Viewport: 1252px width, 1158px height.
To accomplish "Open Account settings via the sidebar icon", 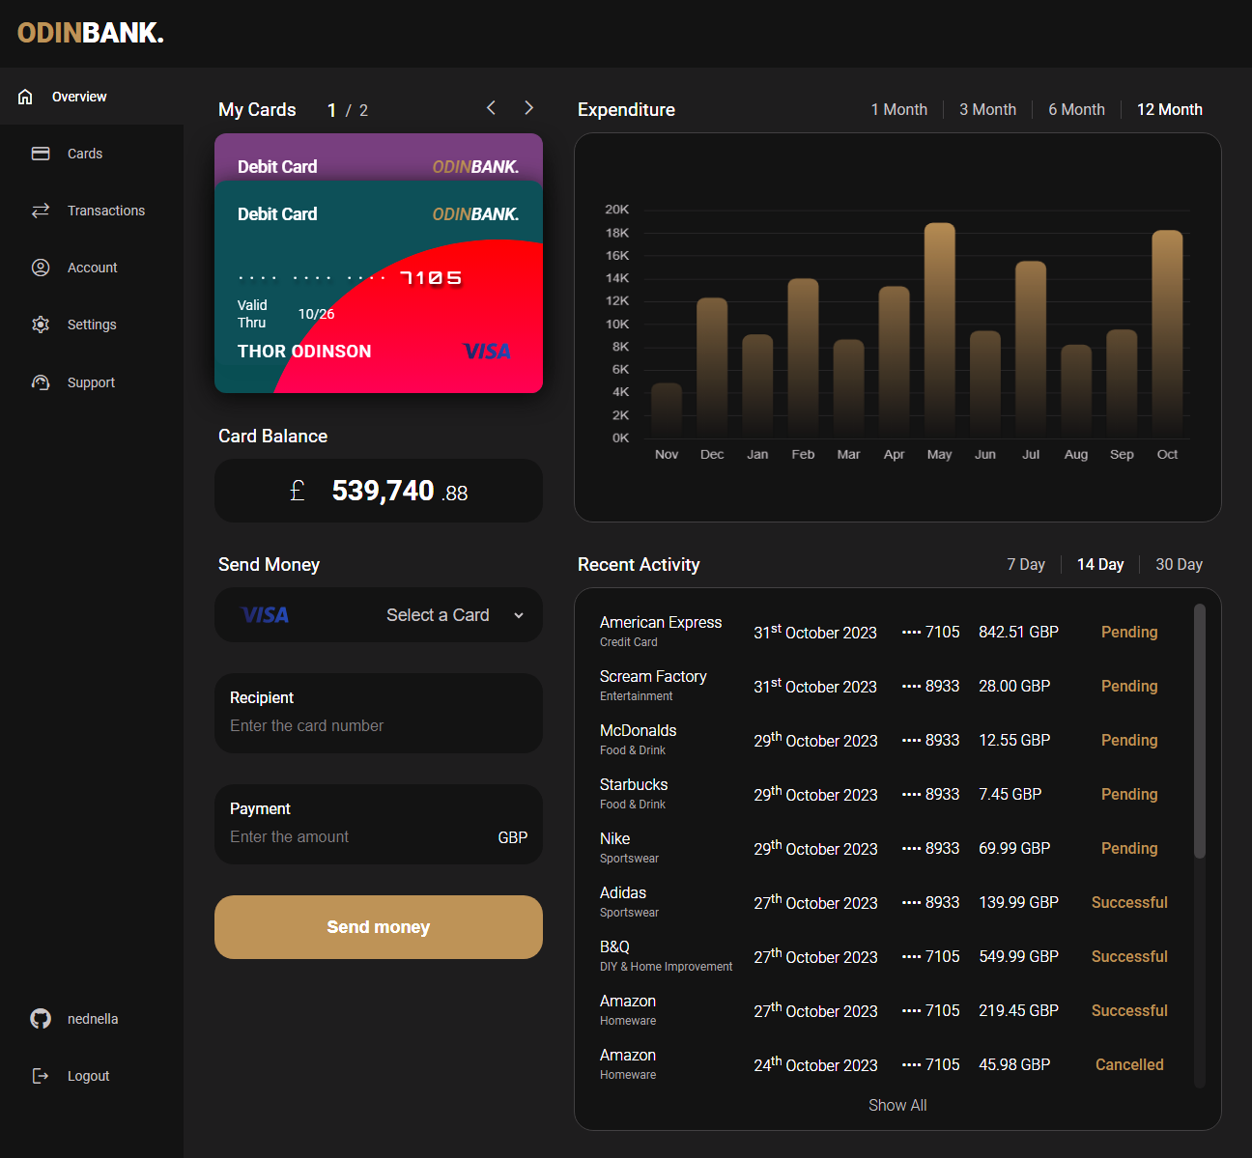I will [41, 268].
